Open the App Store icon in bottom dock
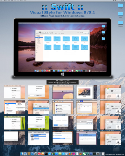 pyautogui.click(x=57, y=154)
